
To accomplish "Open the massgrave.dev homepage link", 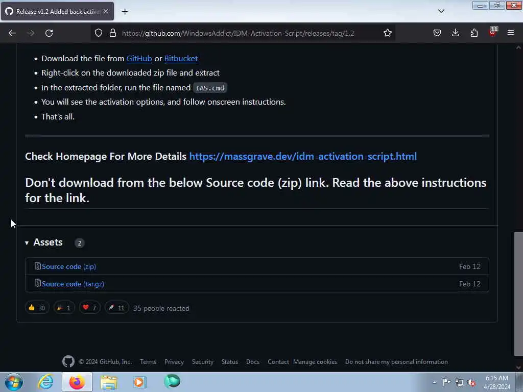I will [303, 156].
